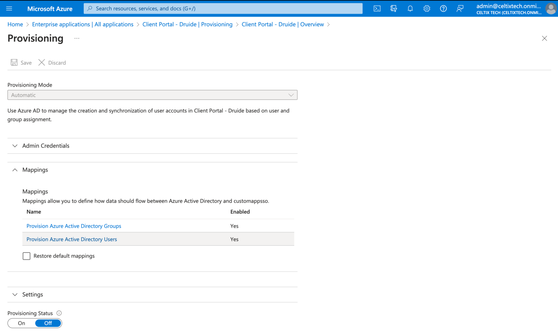Expand the Admin Credentials section

pos(152,146)
